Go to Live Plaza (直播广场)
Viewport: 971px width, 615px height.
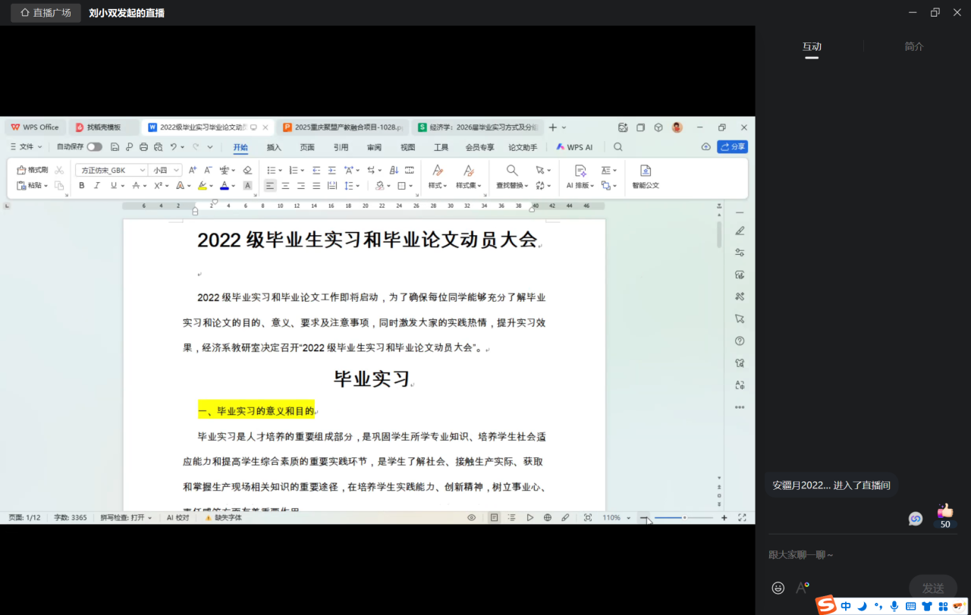coord(46,13)
